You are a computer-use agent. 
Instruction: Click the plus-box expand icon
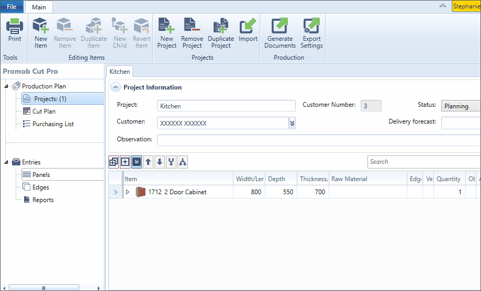point(125,162)
